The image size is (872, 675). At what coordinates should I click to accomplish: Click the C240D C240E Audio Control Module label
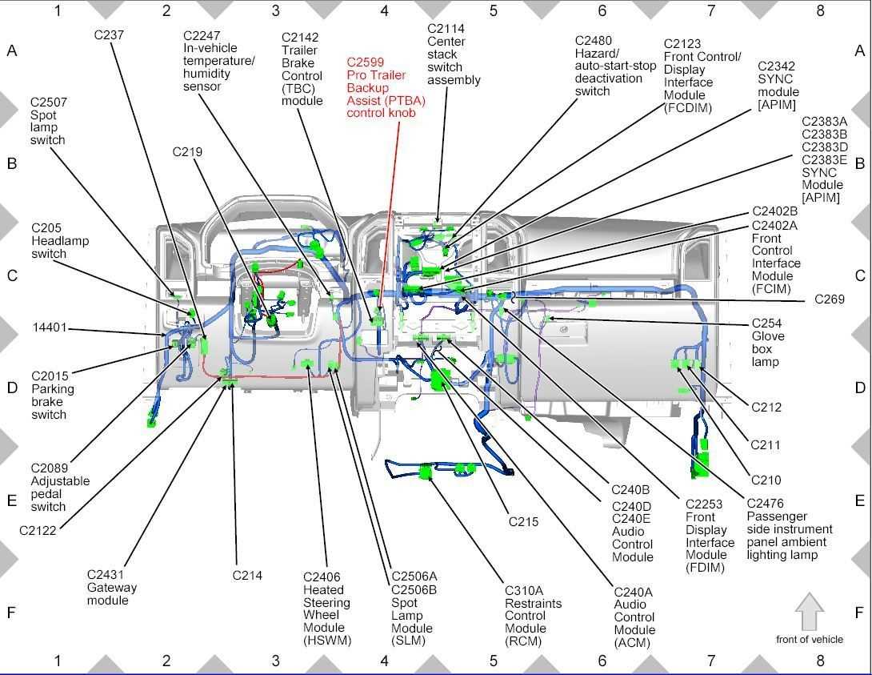[632, 532]
